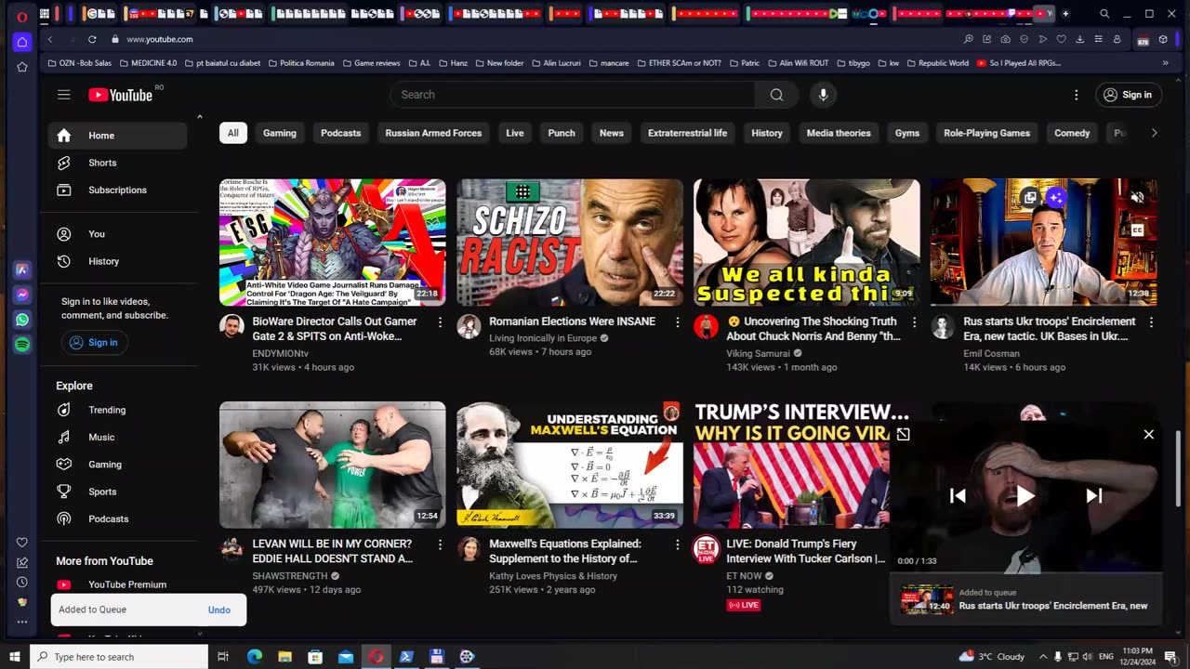
Task: Open Opera sidebar WhatsApp icon
Action: (x=22, y=320)
